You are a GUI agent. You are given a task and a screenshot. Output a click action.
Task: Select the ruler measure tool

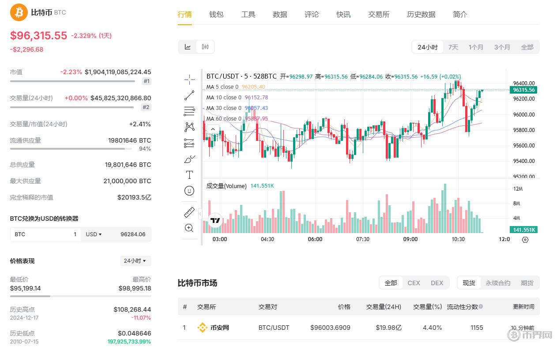click(189, 212)
